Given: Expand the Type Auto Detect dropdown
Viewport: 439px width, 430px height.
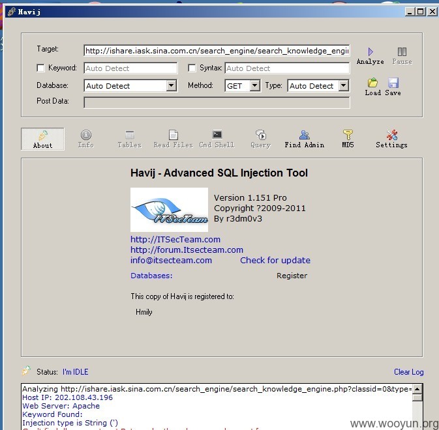Looking at the screenshot, I should point(344,85).
